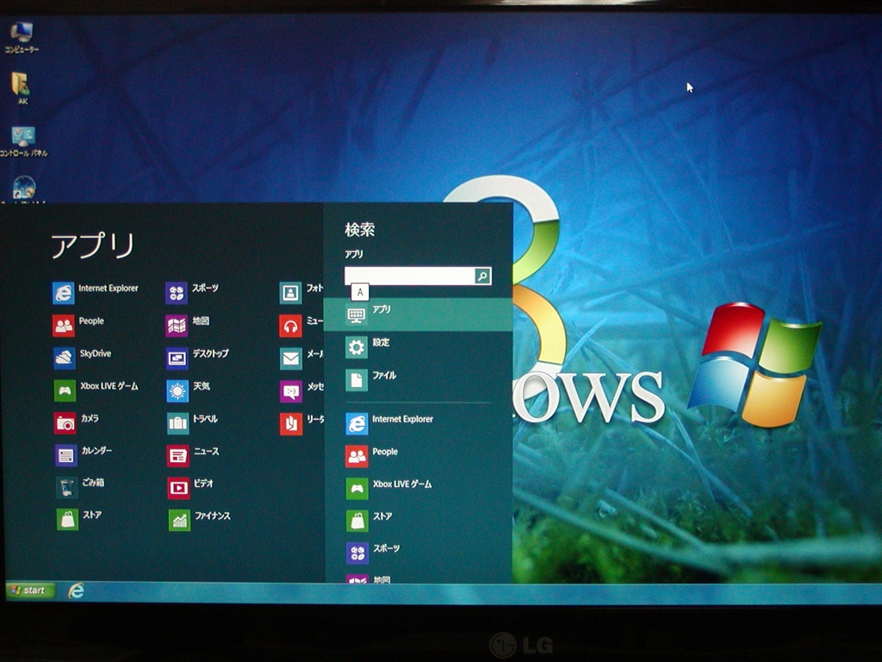Focus the search text input field
This screenshot has width=882, height=662.
(x=409, y=276)
